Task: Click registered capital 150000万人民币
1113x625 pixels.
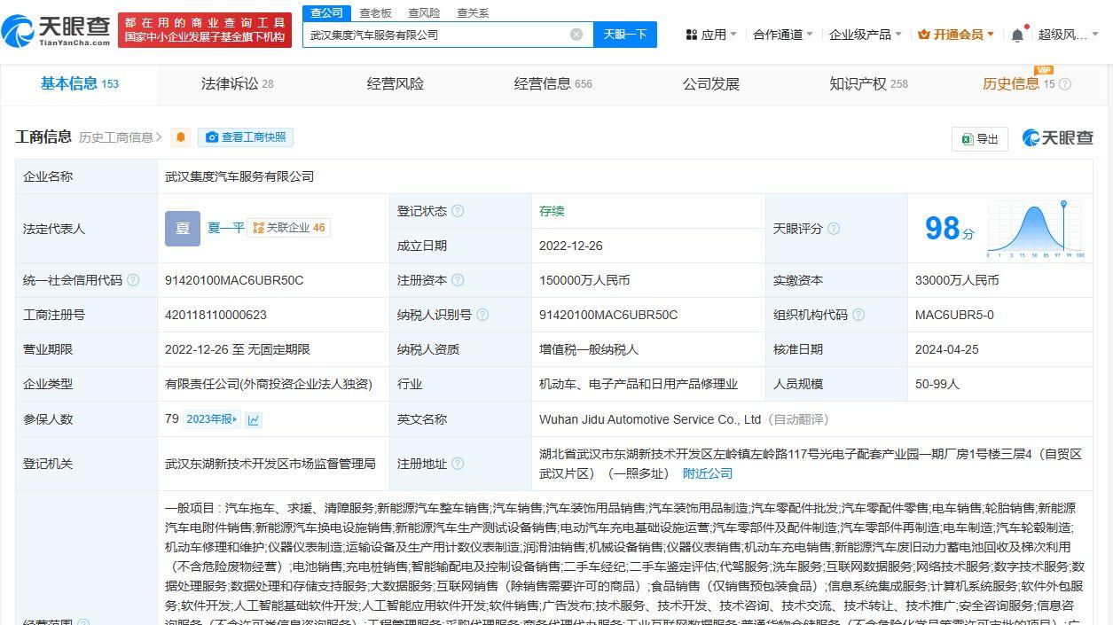Action: click(x=584, y=280)
